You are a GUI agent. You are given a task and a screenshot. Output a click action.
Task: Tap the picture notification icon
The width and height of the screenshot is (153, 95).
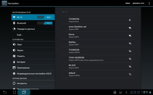pos(121,92)
